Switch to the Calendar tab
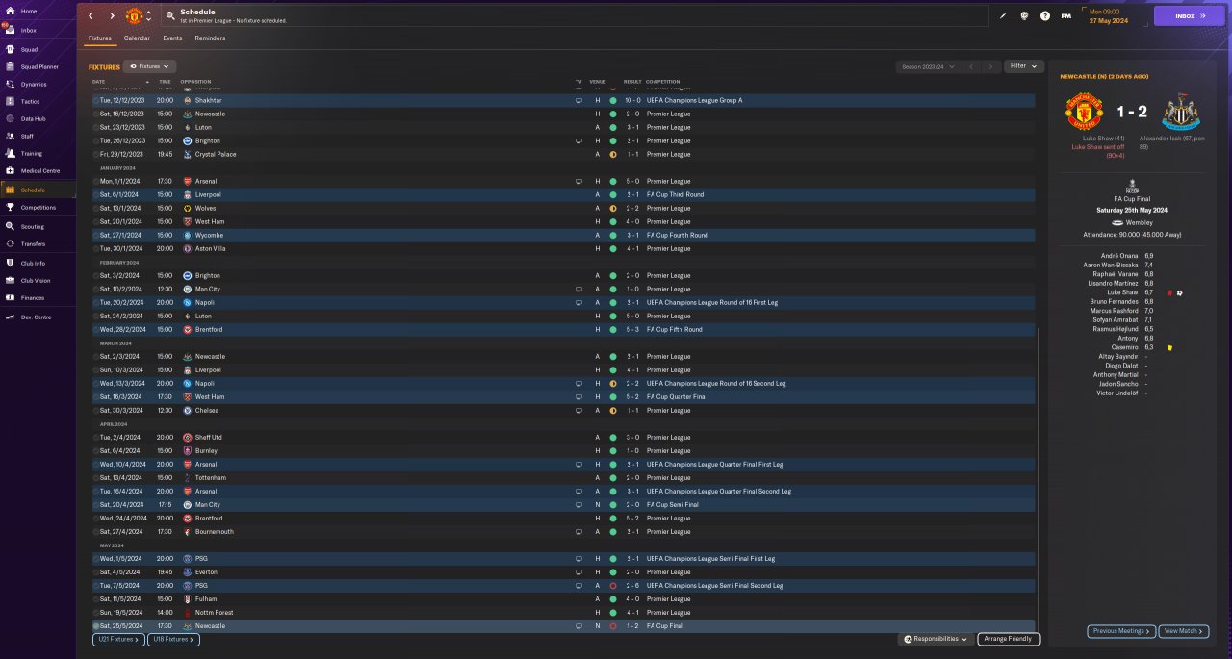The width and height of the screenshot is (1232, 659). [137, 38]
